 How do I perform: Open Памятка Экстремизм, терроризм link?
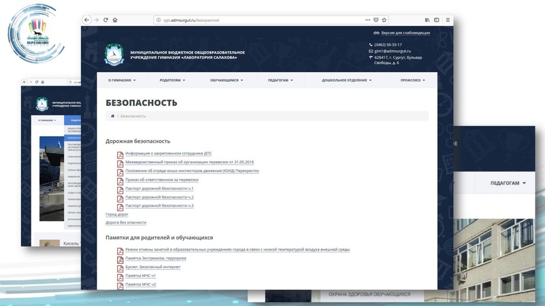pos(156,258)
